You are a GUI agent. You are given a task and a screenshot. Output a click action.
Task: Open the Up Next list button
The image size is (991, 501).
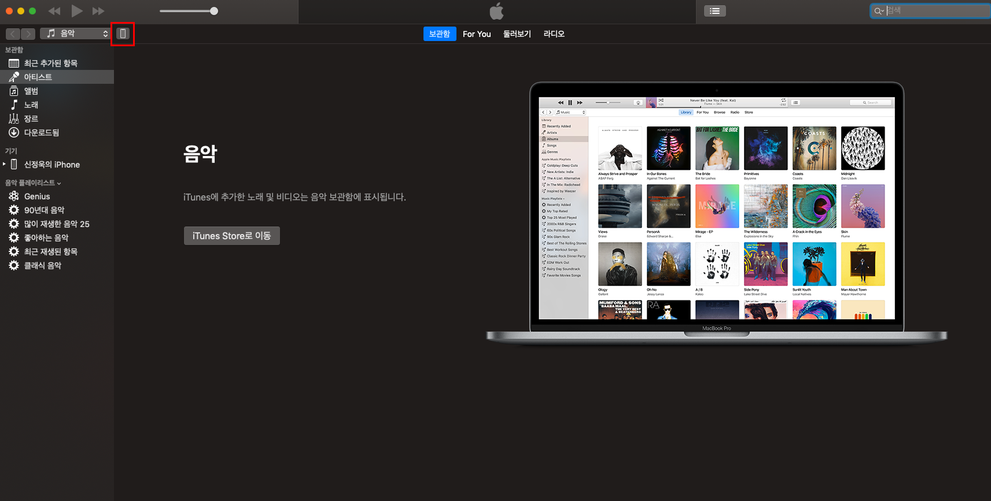tap(715, 11)
